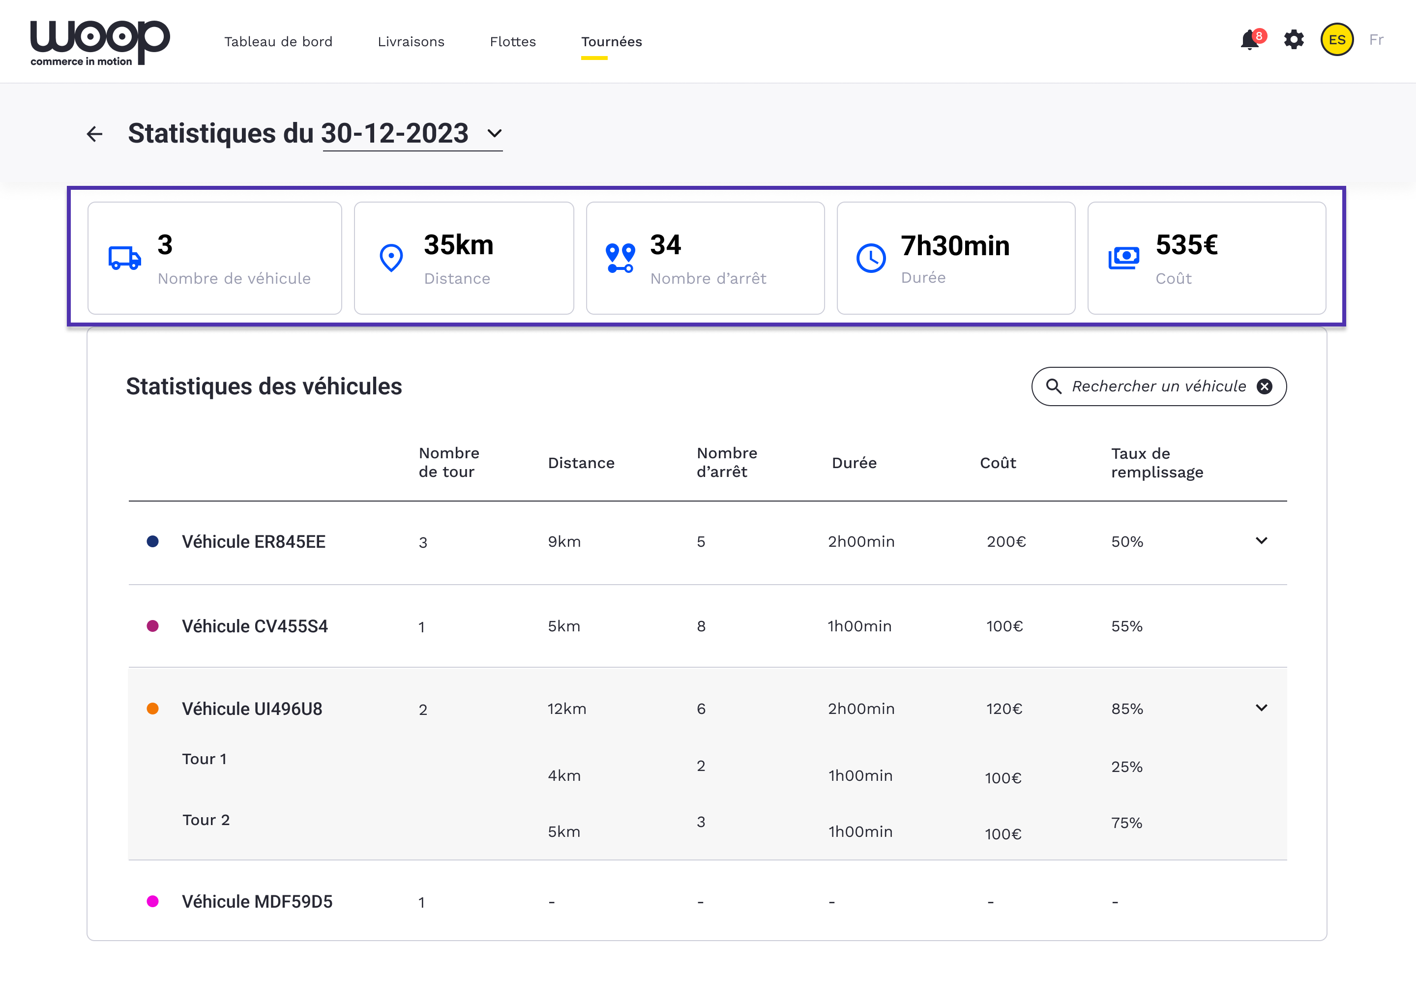Go to the Flottes tab
The width and height of the screenshot is (1416, 1007).
[512, 41]
